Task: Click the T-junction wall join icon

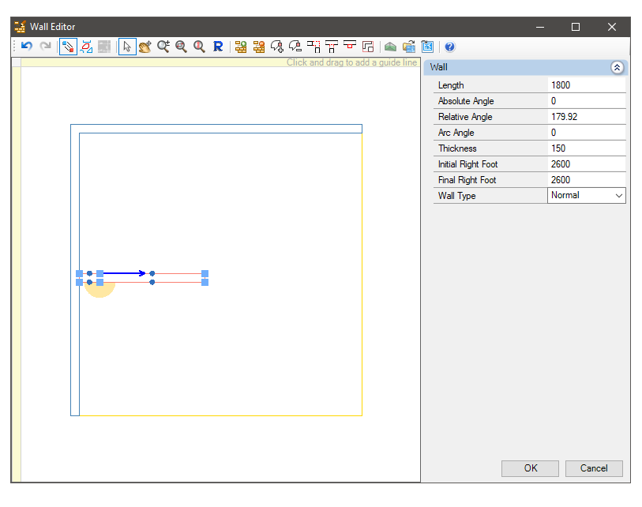Action: [x=332, y=47]
